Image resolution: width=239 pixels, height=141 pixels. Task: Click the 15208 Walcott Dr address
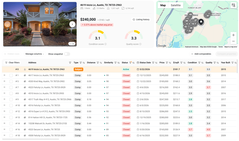click(47, 123)
